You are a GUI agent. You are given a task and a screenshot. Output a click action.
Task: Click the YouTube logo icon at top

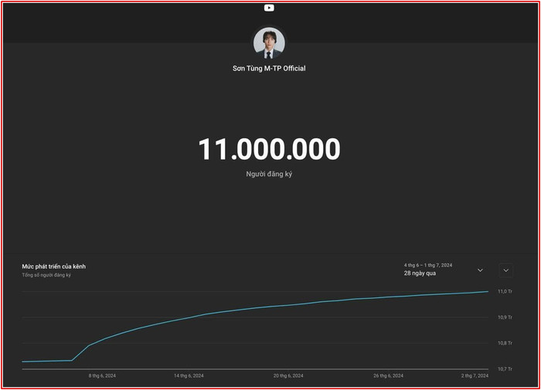[269, 8]
